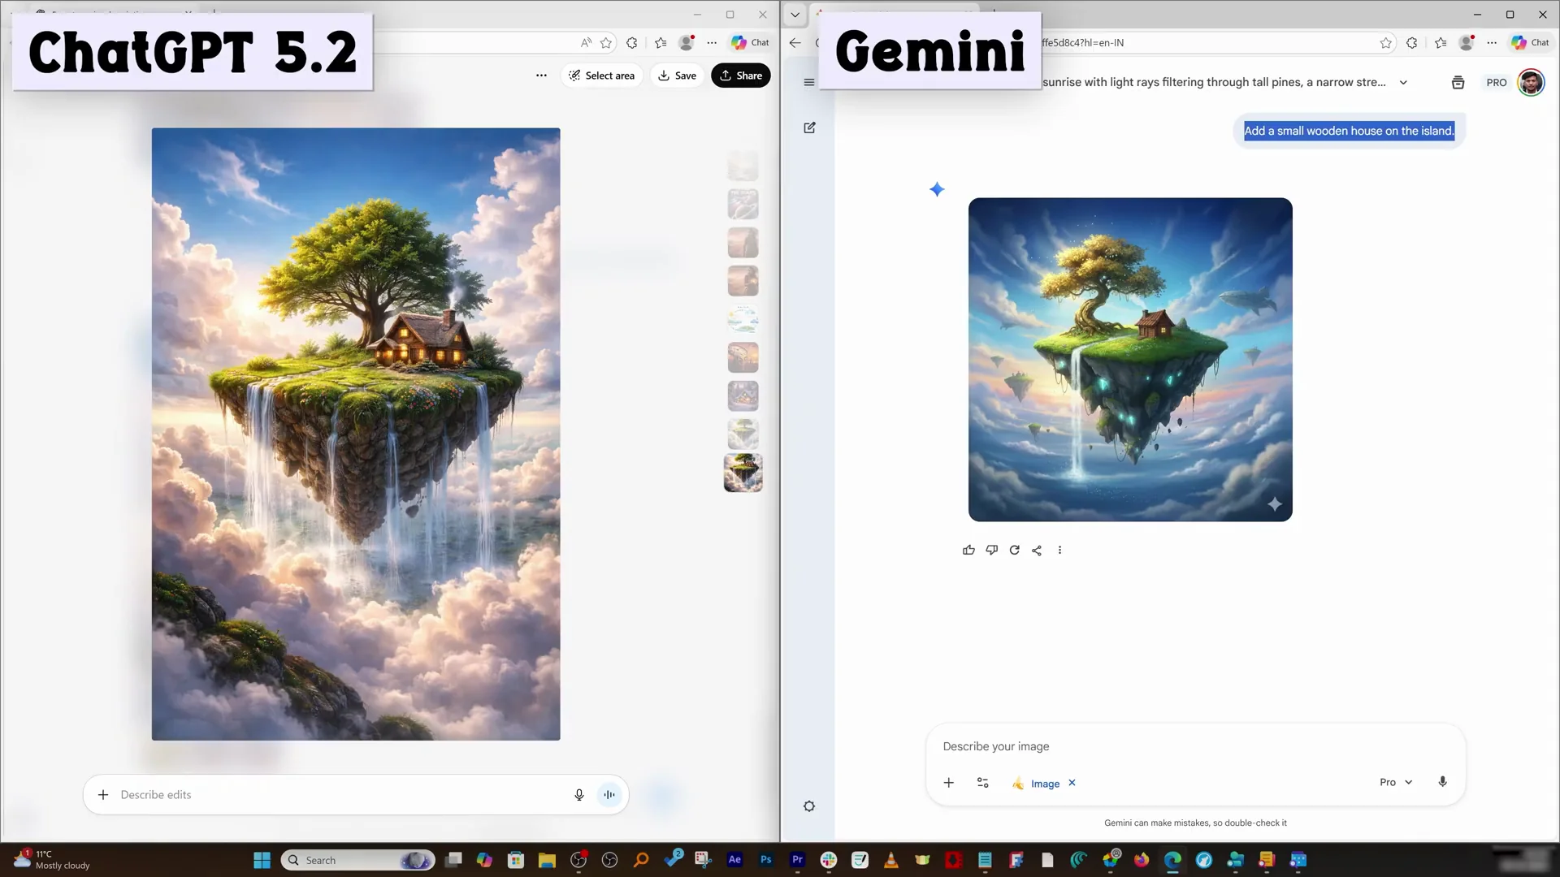Open ChatGPT's three-dot options menu
Viewport: 1560px width, 877px height.
point(541,75)
